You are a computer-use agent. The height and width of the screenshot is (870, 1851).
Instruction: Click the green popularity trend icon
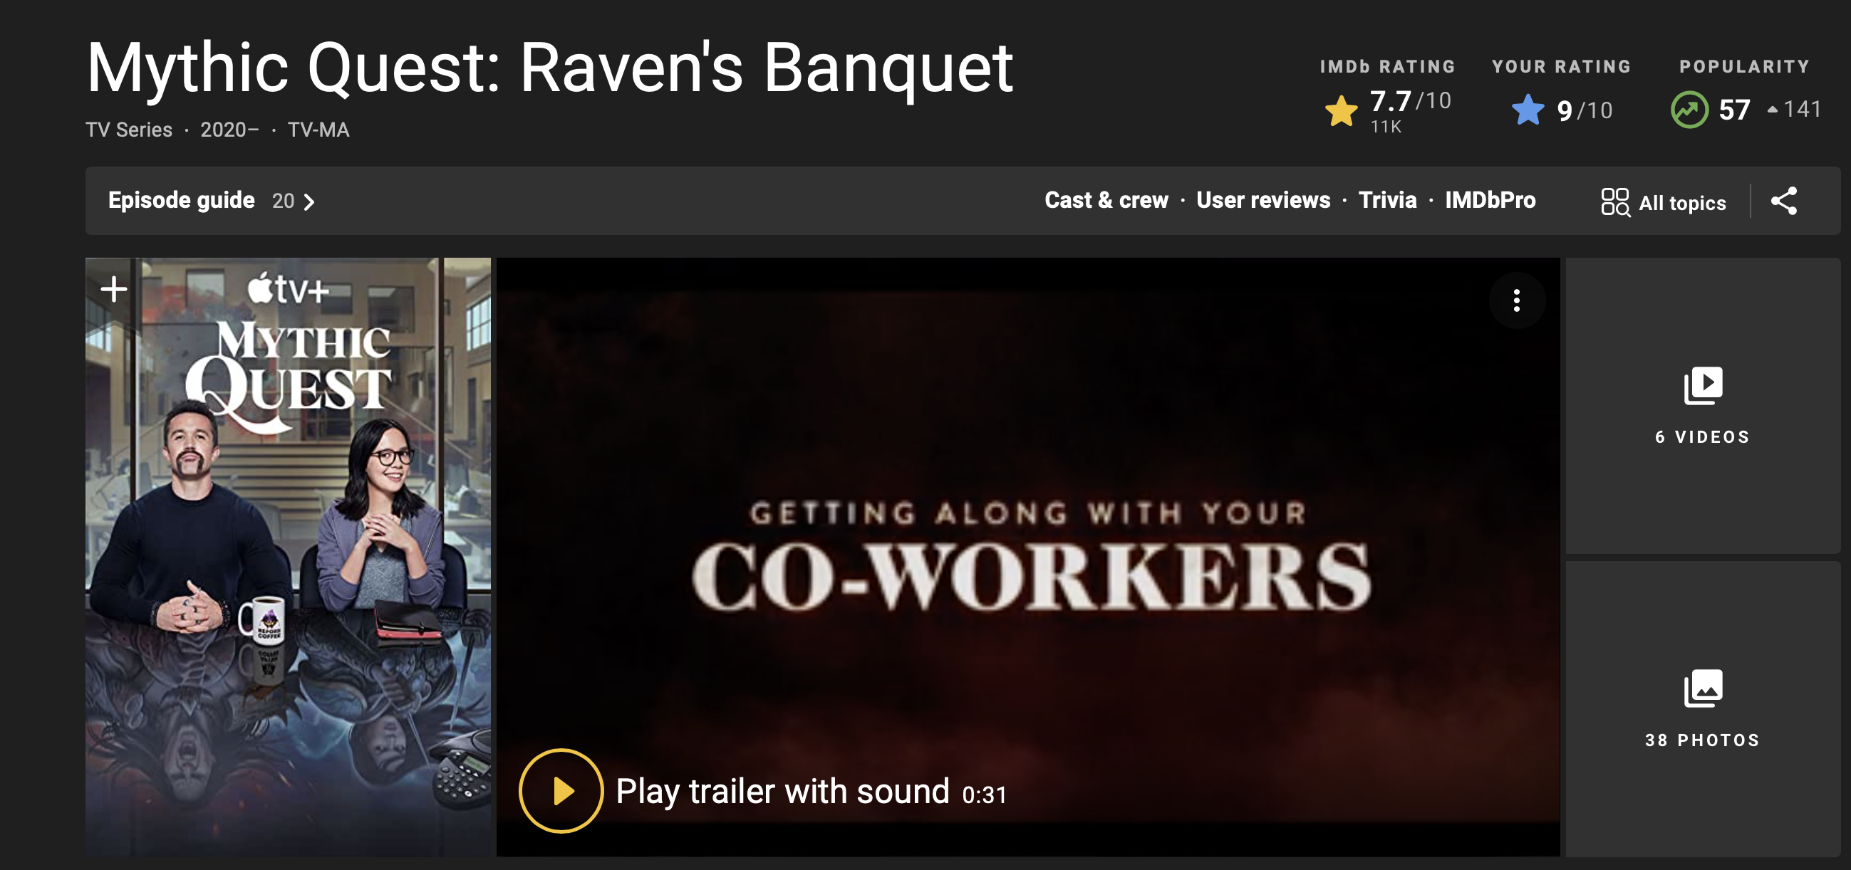click(x=1689, y=110)
